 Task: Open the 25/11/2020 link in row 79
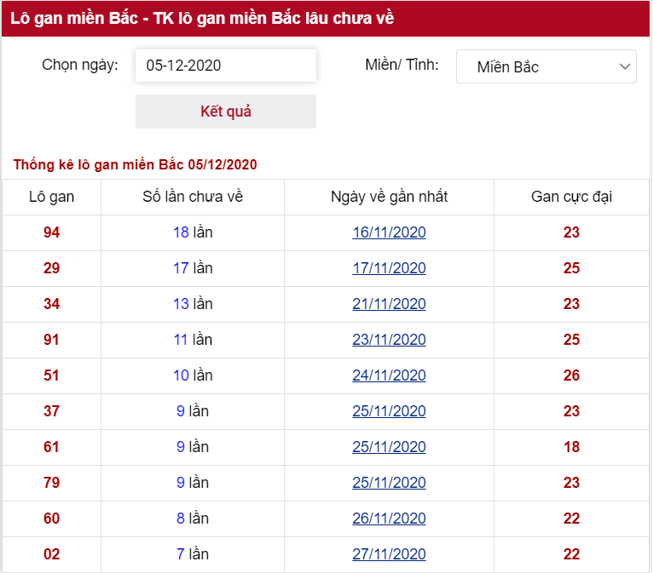click(389, 483)
